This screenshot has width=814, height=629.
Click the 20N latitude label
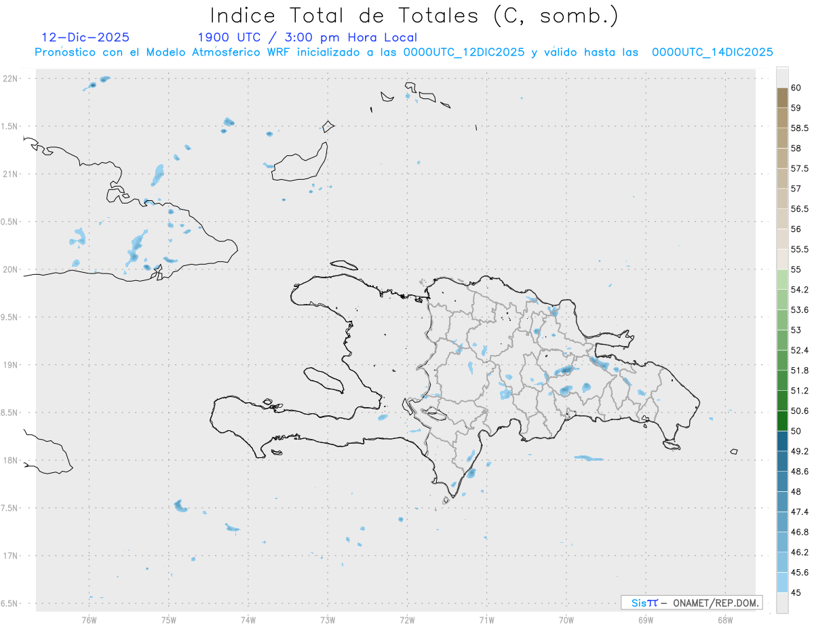point(12,269)
